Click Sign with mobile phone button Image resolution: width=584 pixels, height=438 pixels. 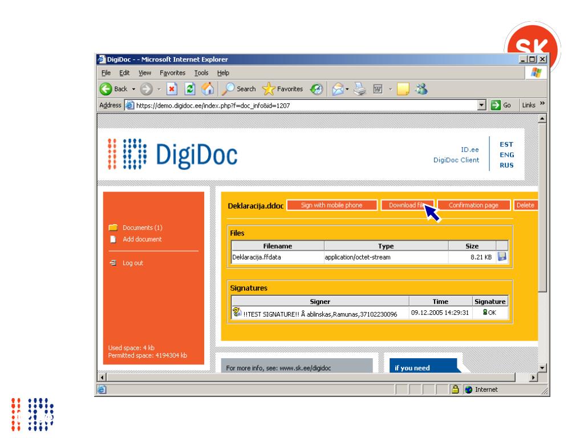pyautogui.click(x=332, y=205)
